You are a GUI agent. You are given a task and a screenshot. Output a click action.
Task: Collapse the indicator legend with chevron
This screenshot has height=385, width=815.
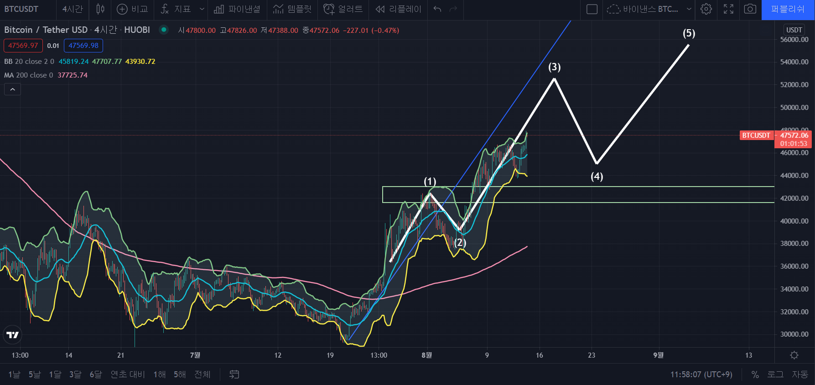pos(13,89)
